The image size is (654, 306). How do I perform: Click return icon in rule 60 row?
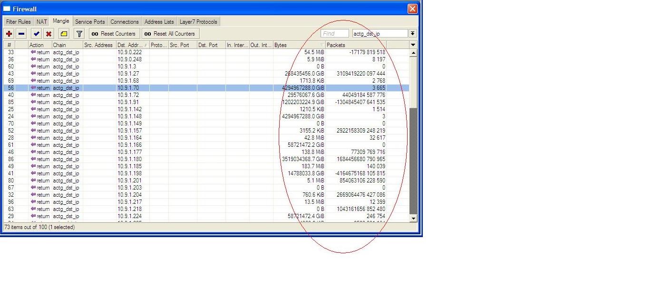point(33,67)
